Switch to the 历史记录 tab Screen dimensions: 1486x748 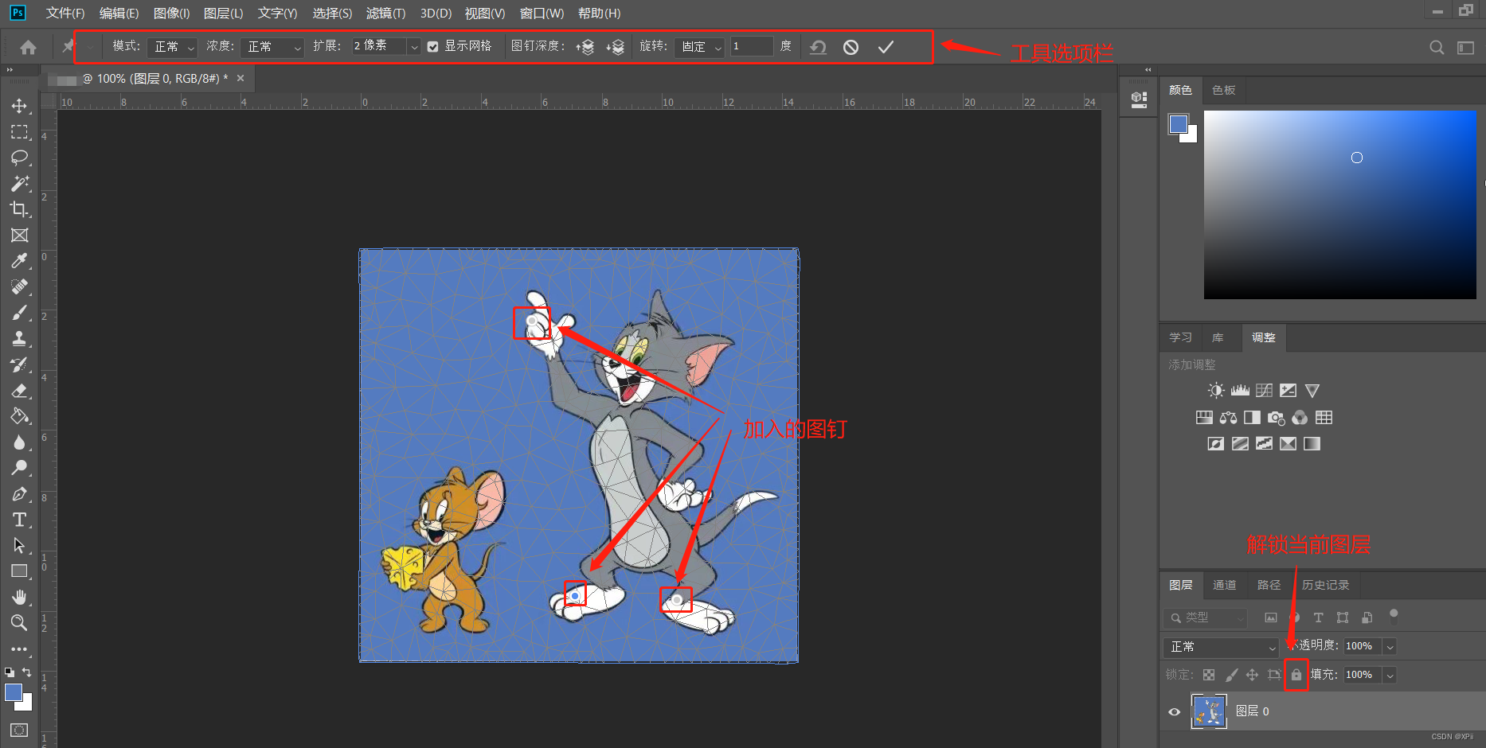click(x=1325, y=585)
